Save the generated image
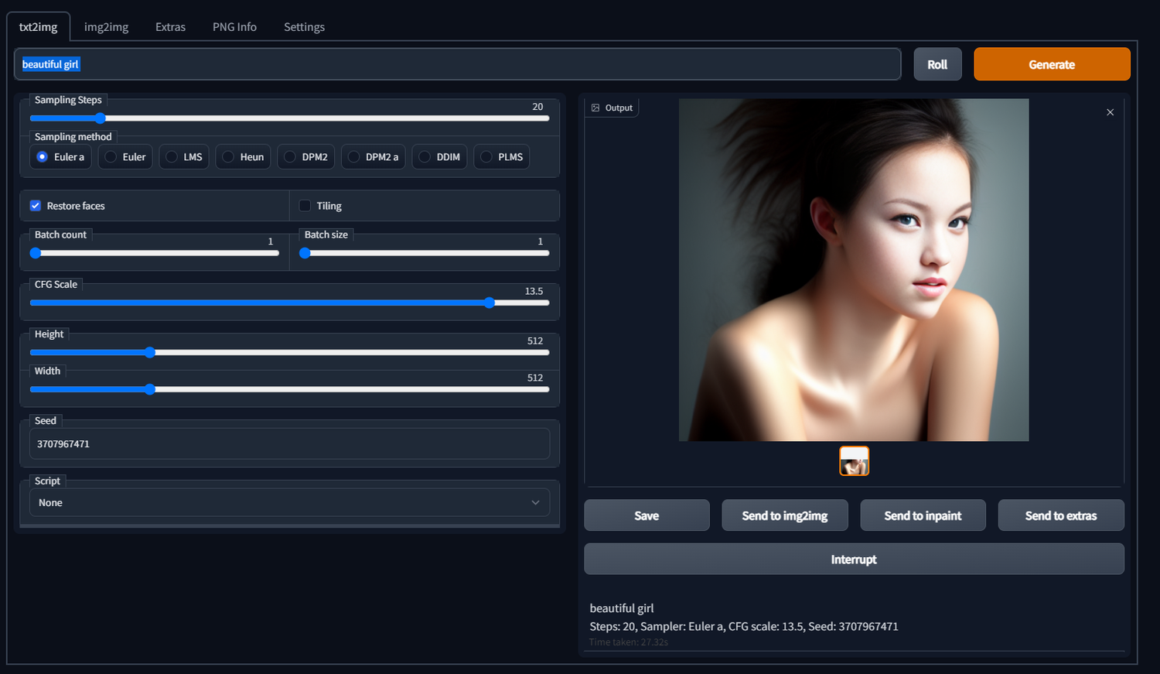 (x=647, y=515)
